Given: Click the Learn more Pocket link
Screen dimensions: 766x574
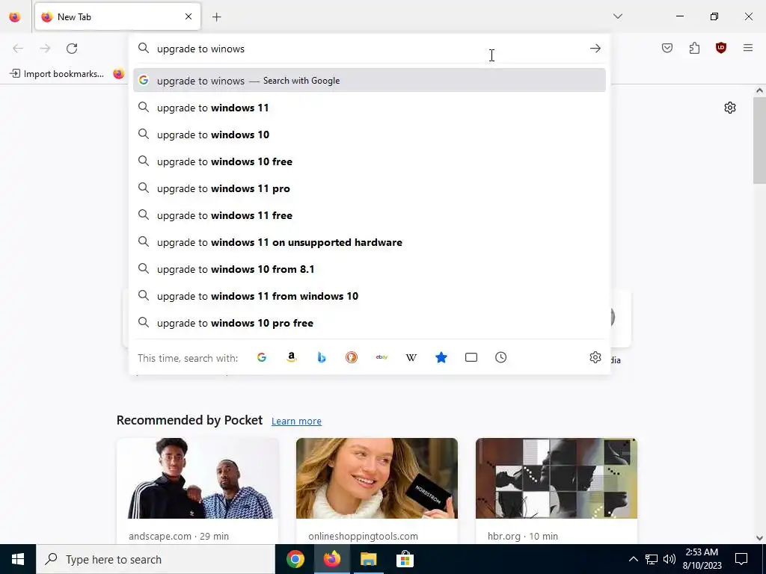Looking at the screenshot, I should 296,422.
